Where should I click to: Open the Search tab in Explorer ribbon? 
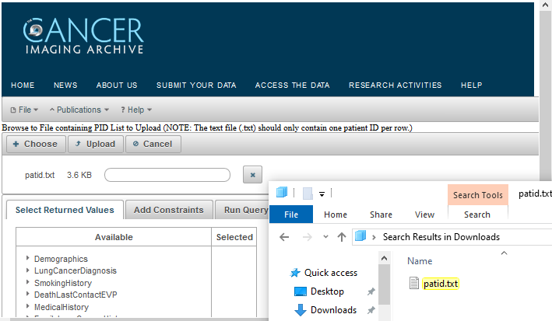pyautogui.click(x=477, y=215)
